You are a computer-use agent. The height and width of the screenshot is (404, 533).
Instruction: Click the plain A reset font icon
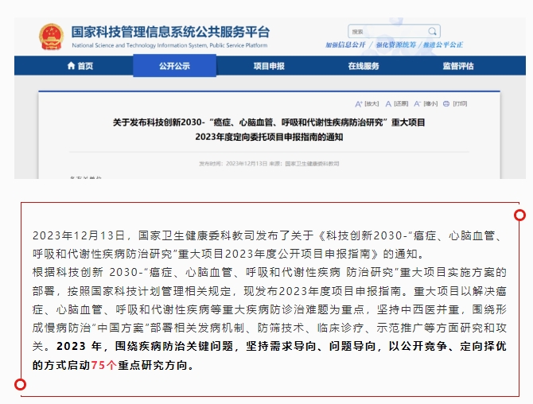tap(389, 103)
